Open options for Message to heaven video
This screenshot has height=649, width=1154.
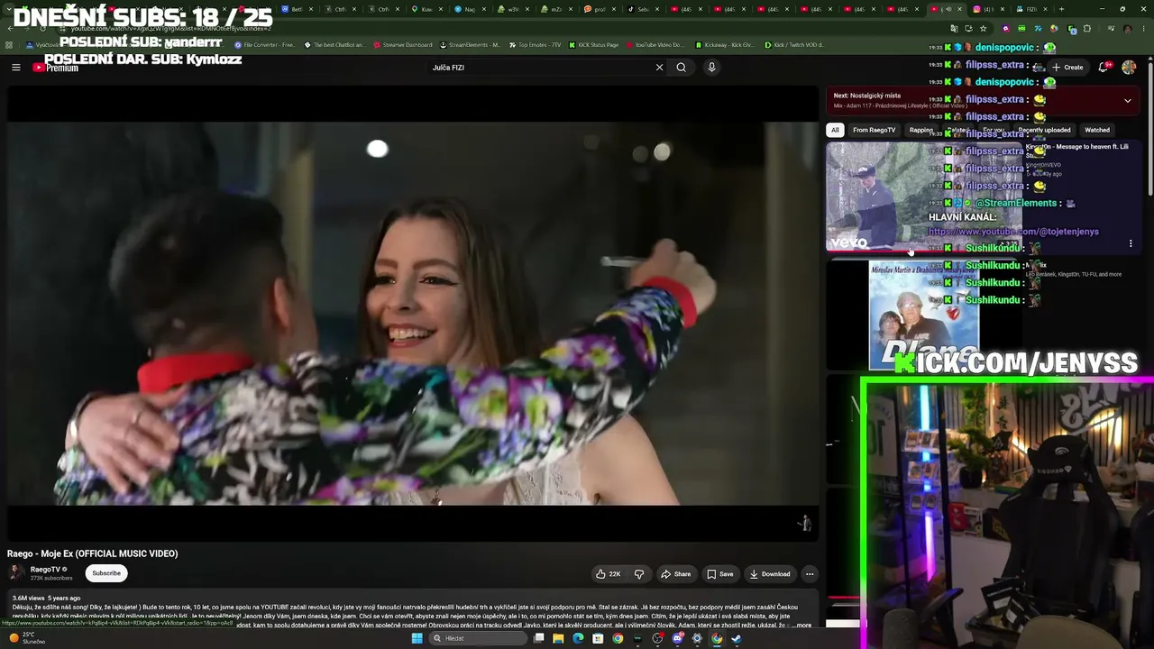tap(1131, 243)
